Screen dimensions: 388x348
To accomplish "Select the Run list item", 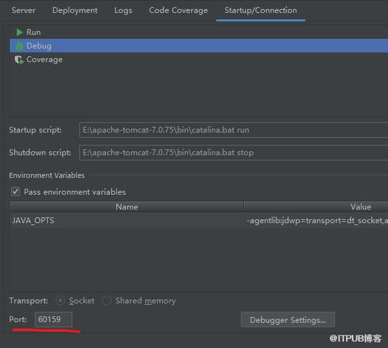I will [x=199, y=32].
